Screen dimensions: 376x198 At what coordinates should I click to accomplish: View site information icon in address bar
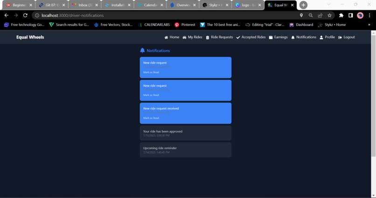37,15
